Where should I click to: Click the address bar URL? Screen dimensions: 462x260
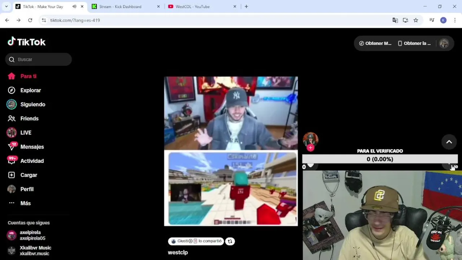click(75, 20)
